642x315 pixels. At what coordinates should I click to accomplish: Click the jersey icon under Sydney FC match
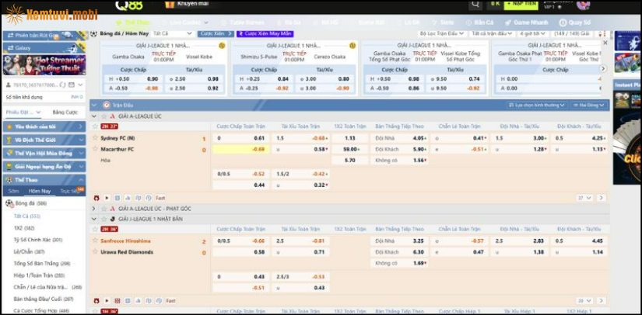[x=138, y=198]
